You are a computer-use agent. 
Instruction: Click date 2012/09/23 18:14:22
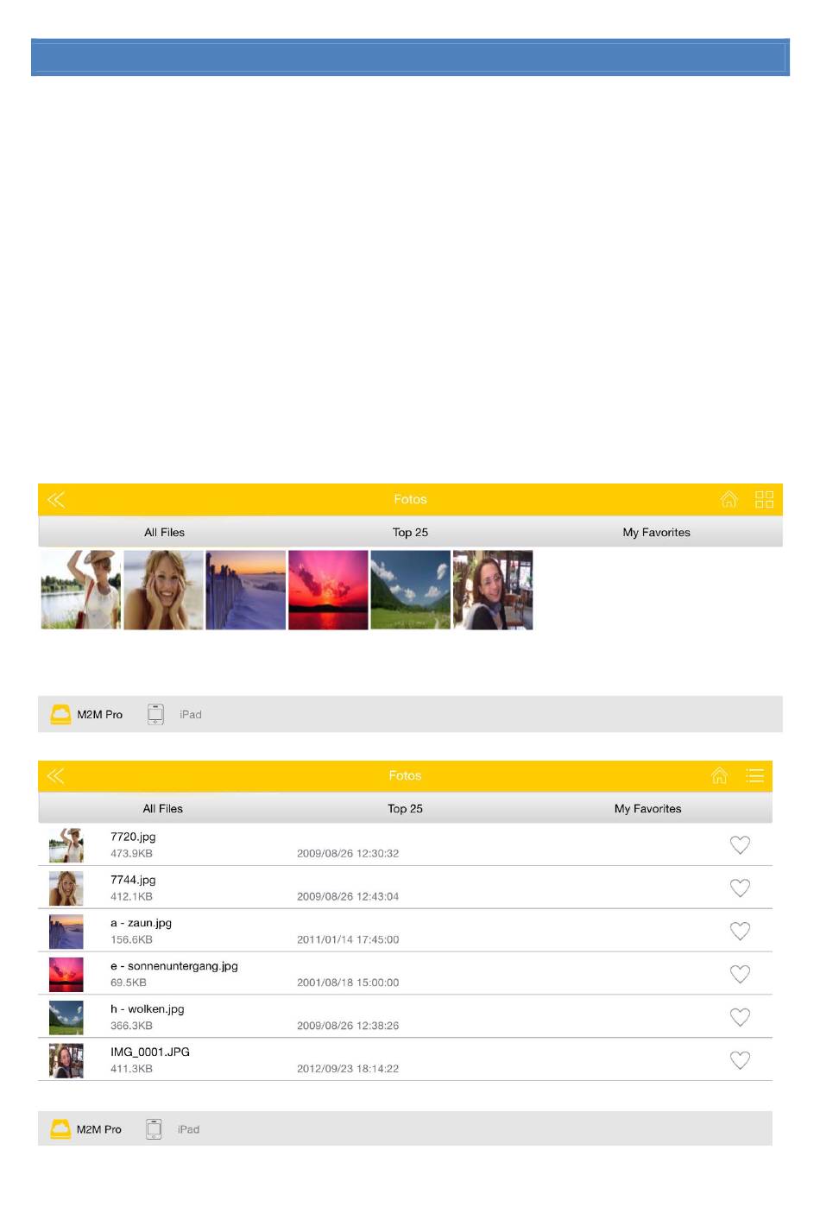348,1069
